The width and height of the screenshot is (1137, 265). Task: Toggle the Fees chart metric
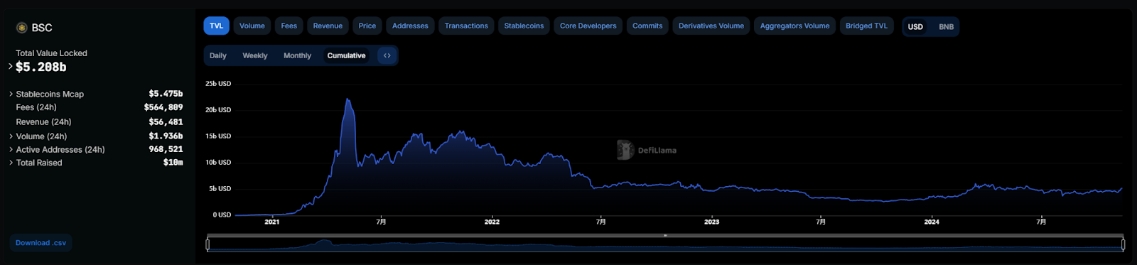289,26
